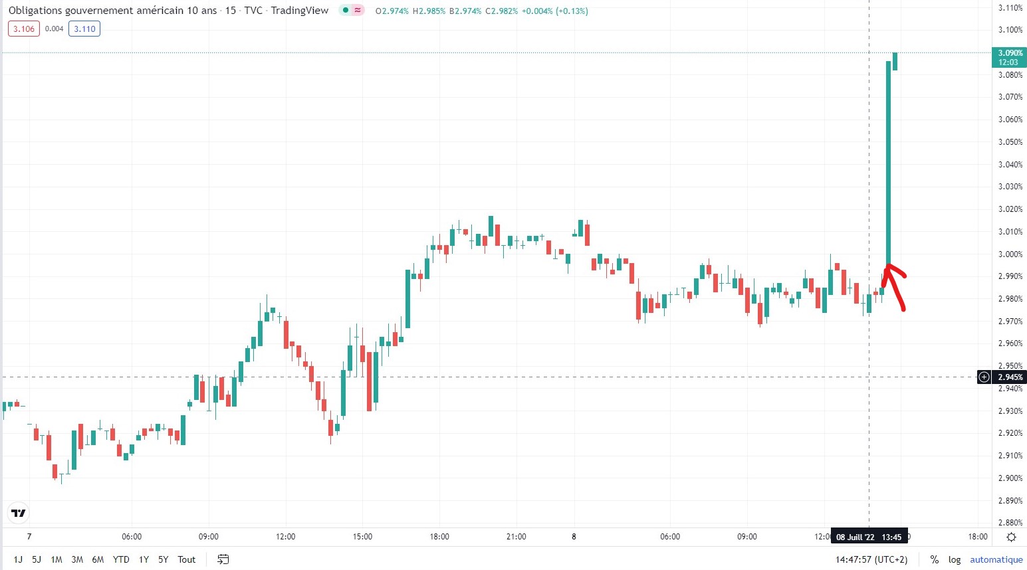Image resolution: width=1027 pixels, height=570 pixels.
Task: Click the pink approximate-data indicator icon
Action: tap(358, 11)
